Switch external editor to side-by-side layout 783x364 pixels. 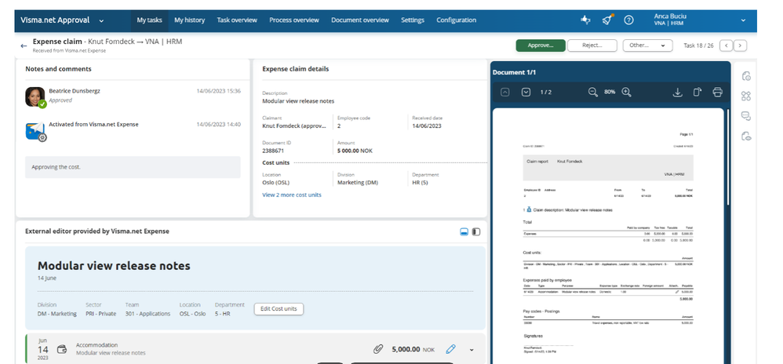coord(476,231)
